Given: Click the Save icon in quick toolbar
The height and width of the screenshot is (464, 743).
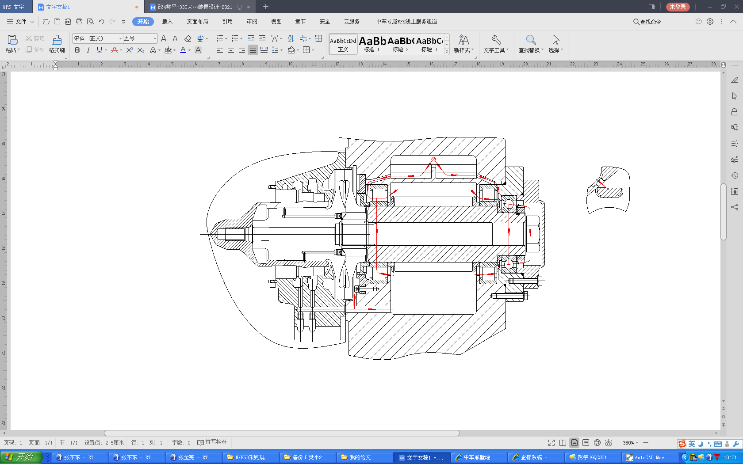Looking at the screenshot, I should point(57,22).
